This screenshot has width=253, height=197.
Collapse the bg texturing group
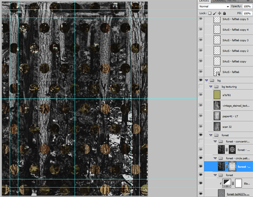tap(211, 87)
